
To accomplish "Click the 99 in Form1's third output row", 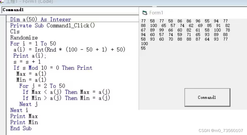I will point(161,30).
